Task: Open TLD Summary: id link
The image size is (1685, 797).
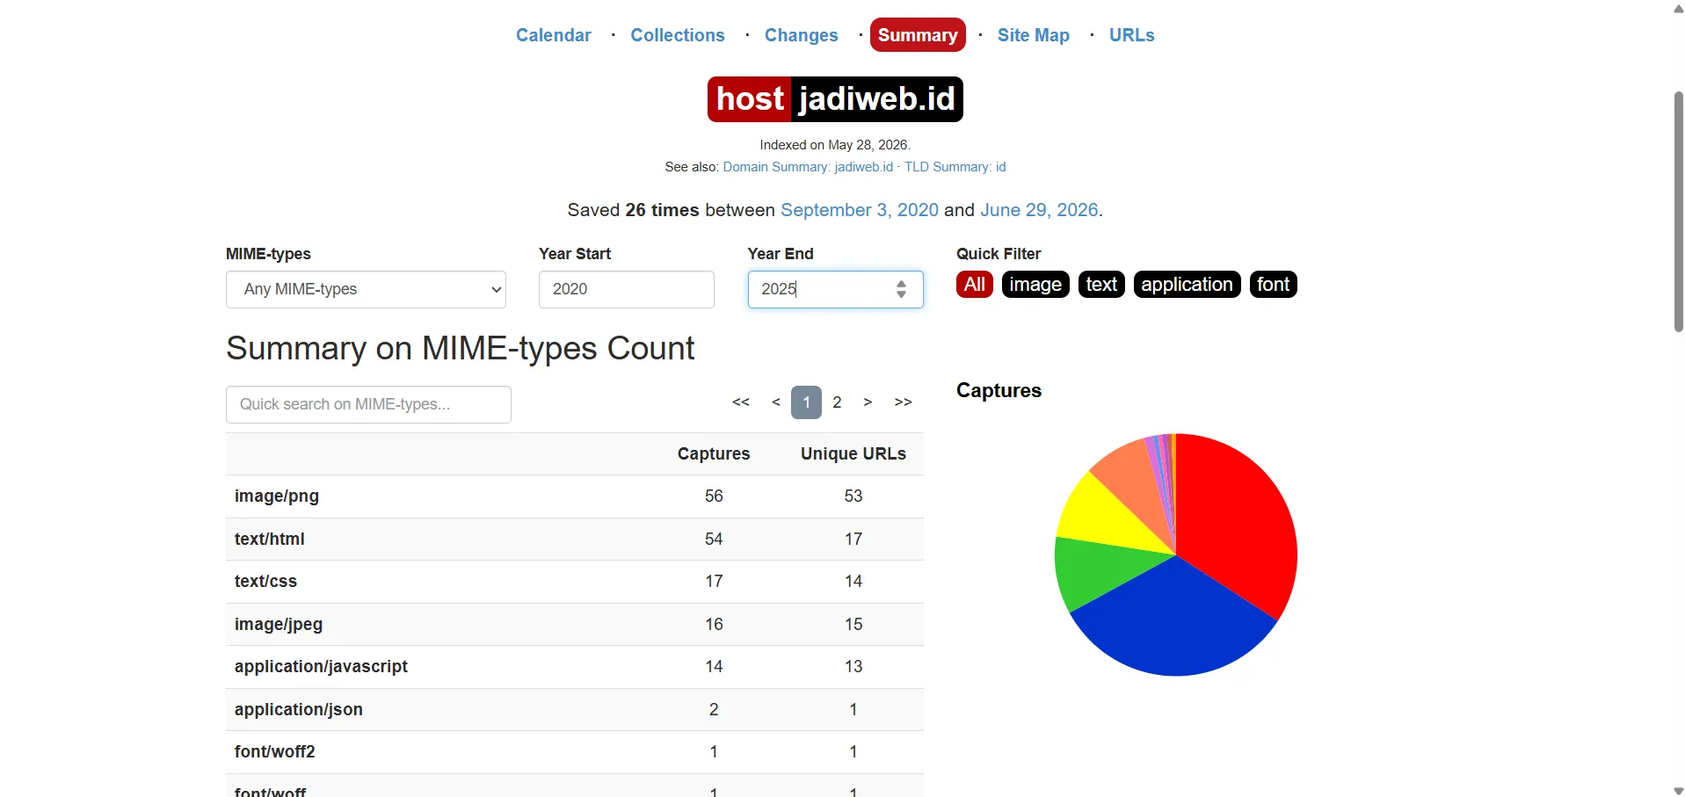Action: click(955, 167)
